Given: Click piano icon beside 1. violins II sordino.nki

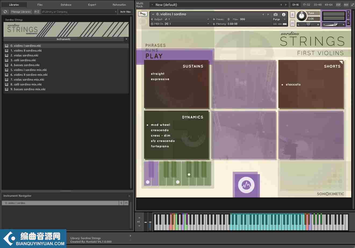Looking at the screenshot, I should [x=7, y=51].
